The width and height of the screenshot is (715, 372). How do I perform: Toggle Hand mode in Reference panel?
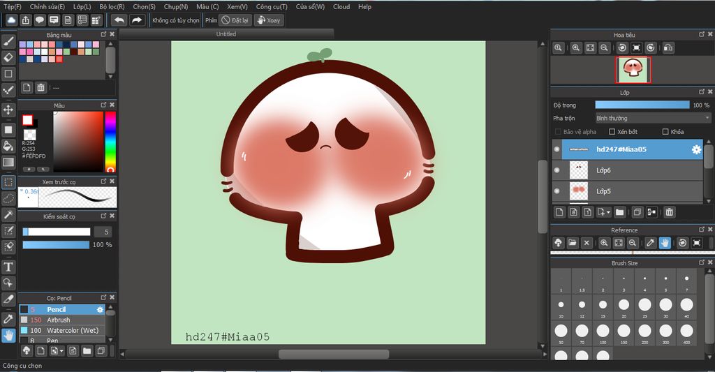click(x=665, y=243)
